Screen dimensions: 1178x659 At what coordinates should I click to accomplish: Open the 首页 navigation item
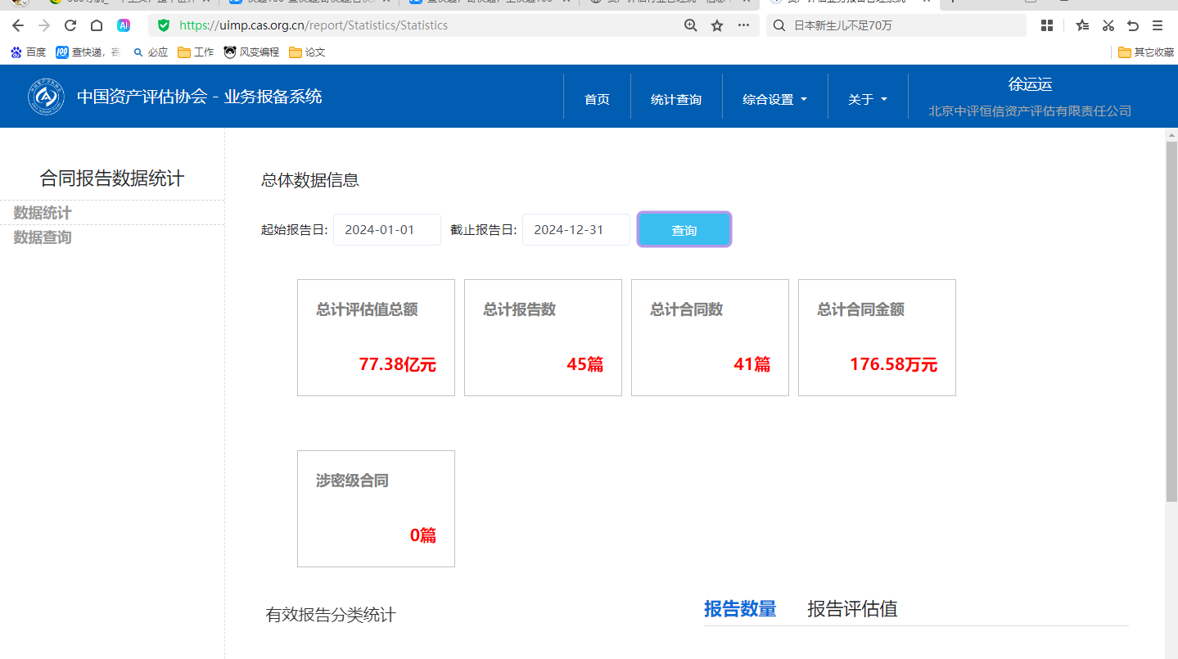pyautogui.click(x=597, y=100)
